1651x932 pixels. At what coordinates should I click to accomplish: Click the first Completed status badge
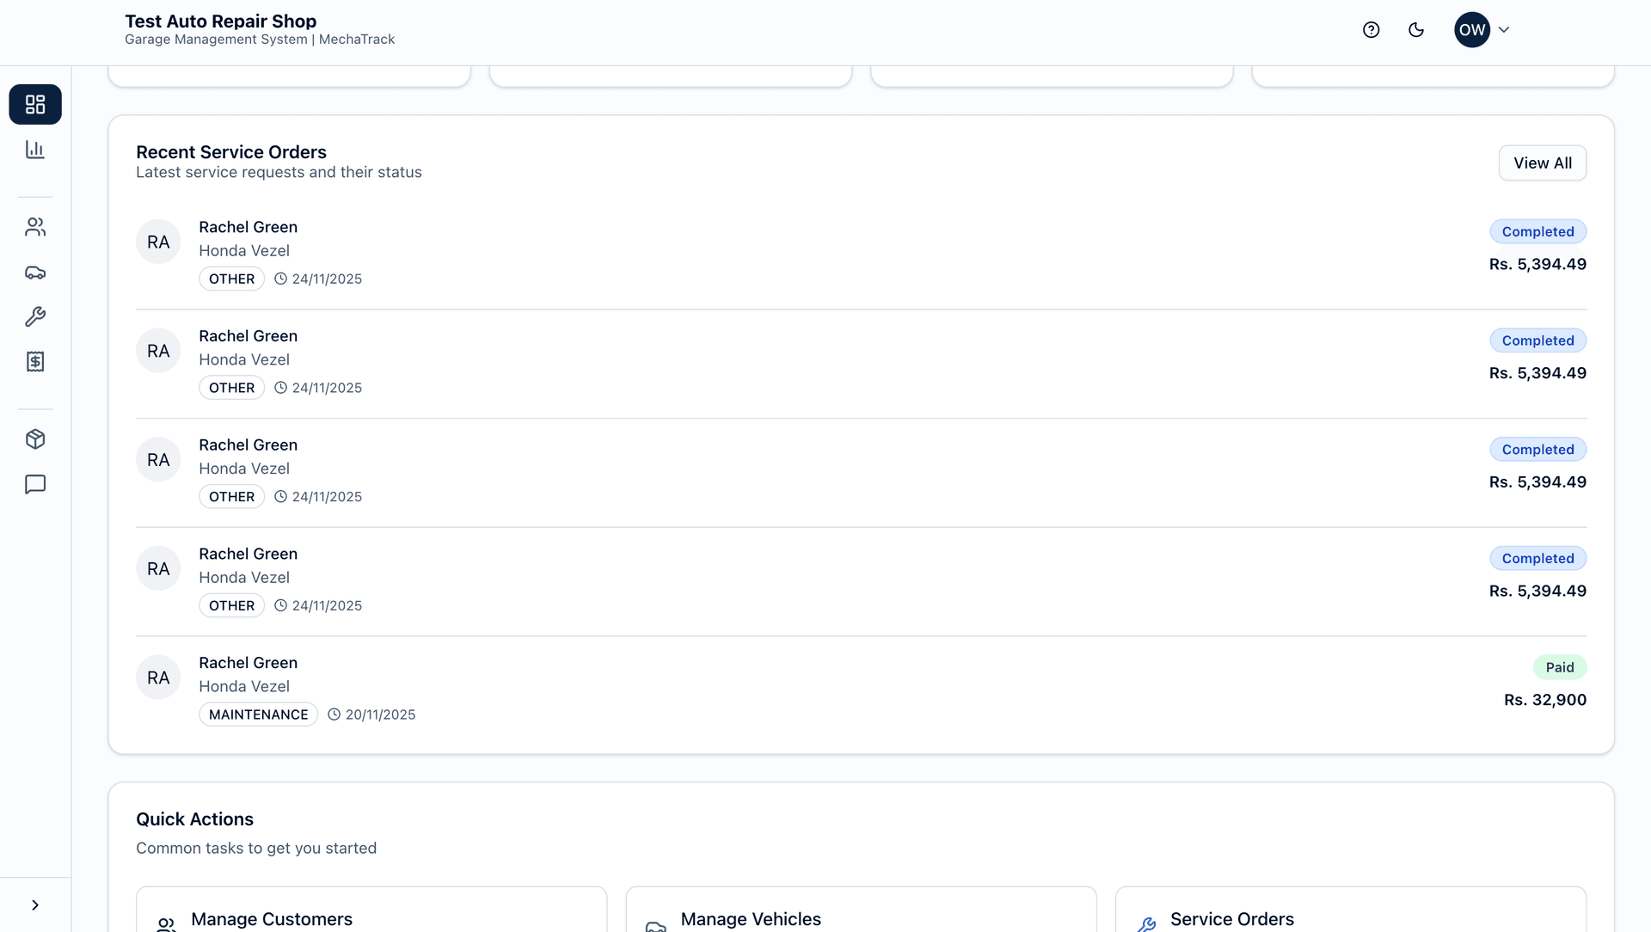(1538, 230)
